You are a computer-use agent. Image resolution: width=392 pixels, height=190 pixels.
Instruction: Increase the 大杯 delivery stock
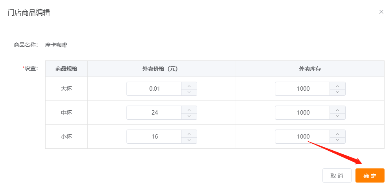pos(337,86)
